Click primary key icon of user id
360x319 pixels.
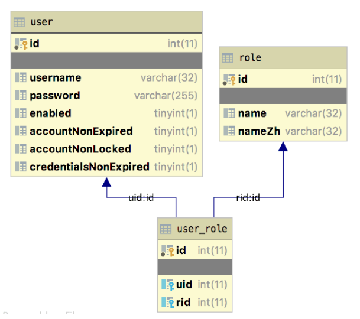pyautogui.click(x=21, y=43)
